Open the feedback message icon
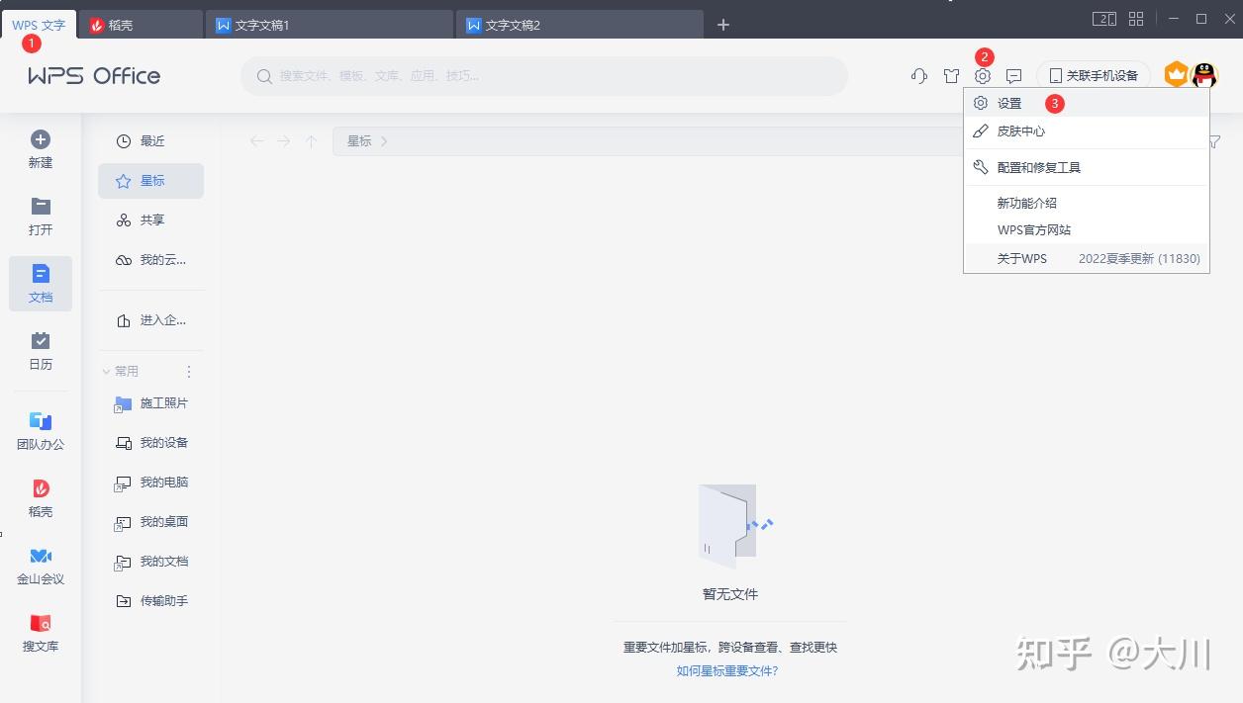 point(1014,76)
